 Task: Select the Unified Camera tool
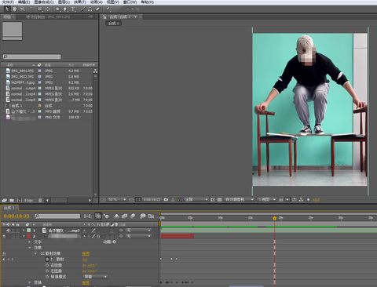point(40,9)
